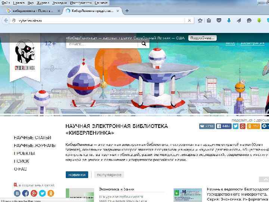The height and width of the screenshot is (202, 269).
Task: Share via Google Plus button
Action: tap(242, 126)
